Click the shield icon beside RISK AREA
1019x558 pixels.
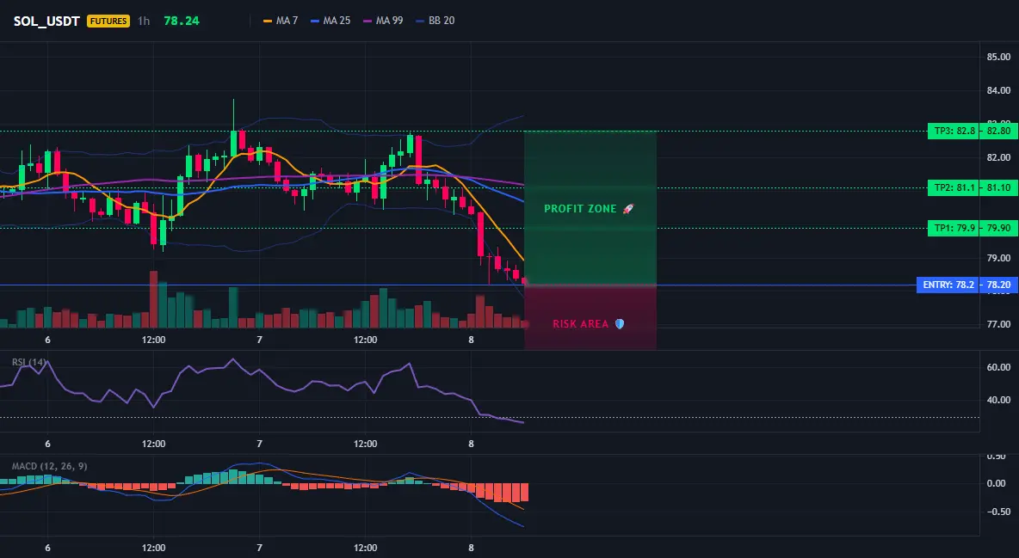[x=620, y=323]
